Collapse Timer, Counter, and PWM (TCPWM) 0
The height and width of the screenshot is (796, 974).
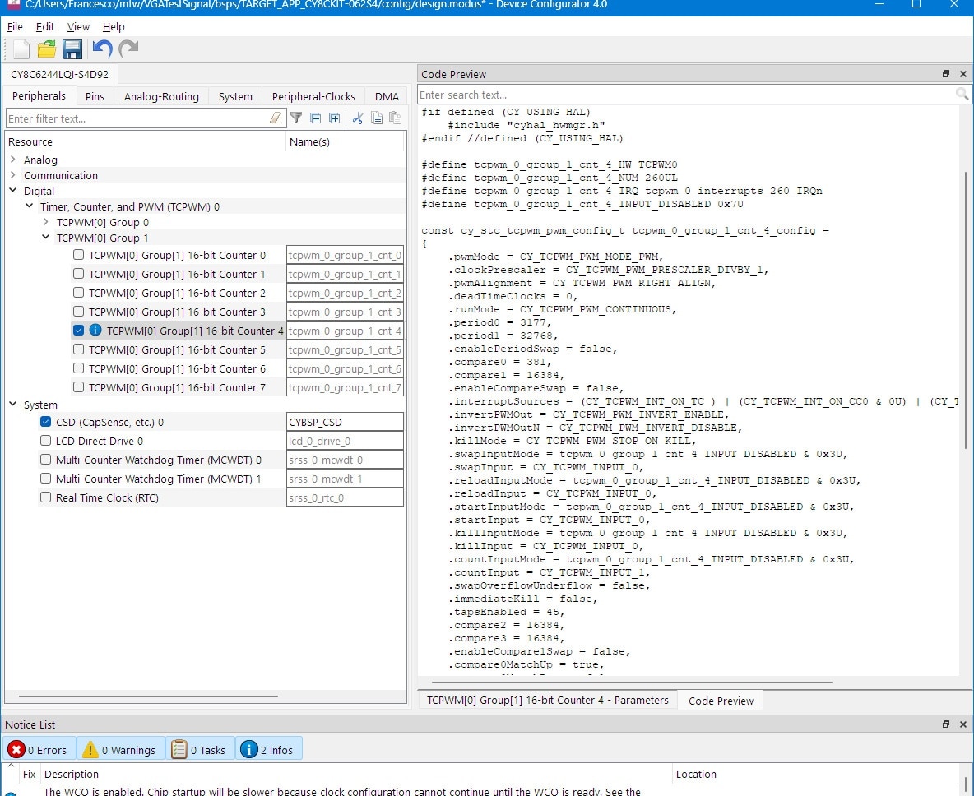click(29, 206)
